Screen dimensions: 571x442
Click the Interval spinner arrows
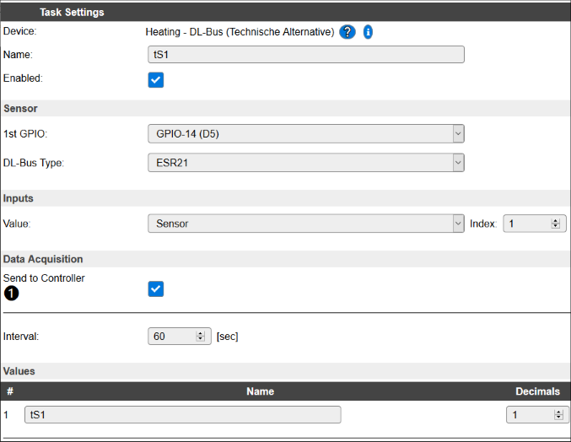[200, 336]
